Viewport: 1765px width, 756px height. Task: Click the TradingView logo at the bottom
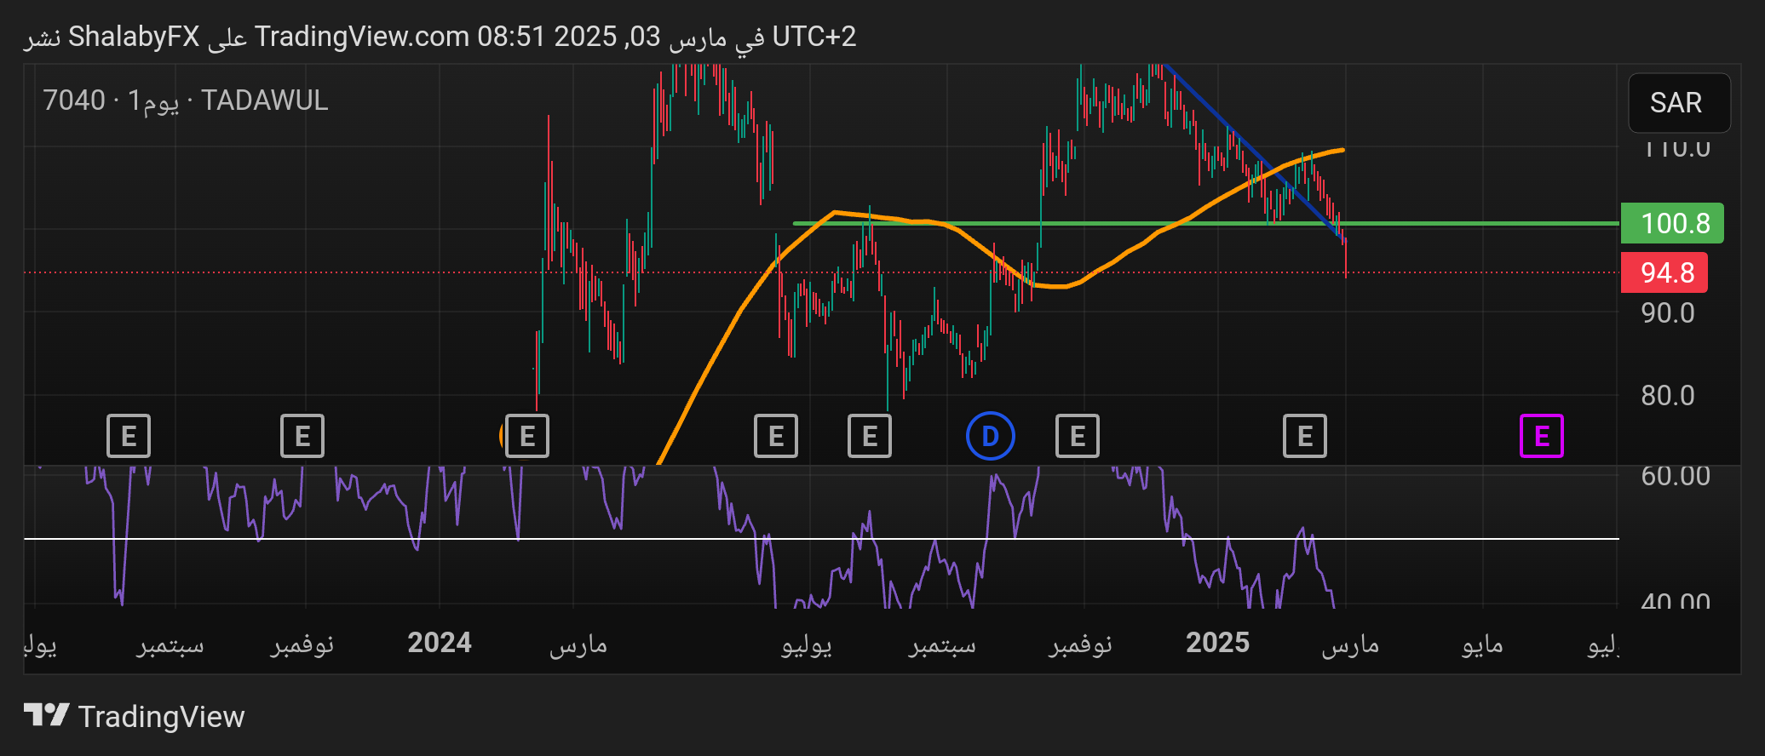point(135,716)
